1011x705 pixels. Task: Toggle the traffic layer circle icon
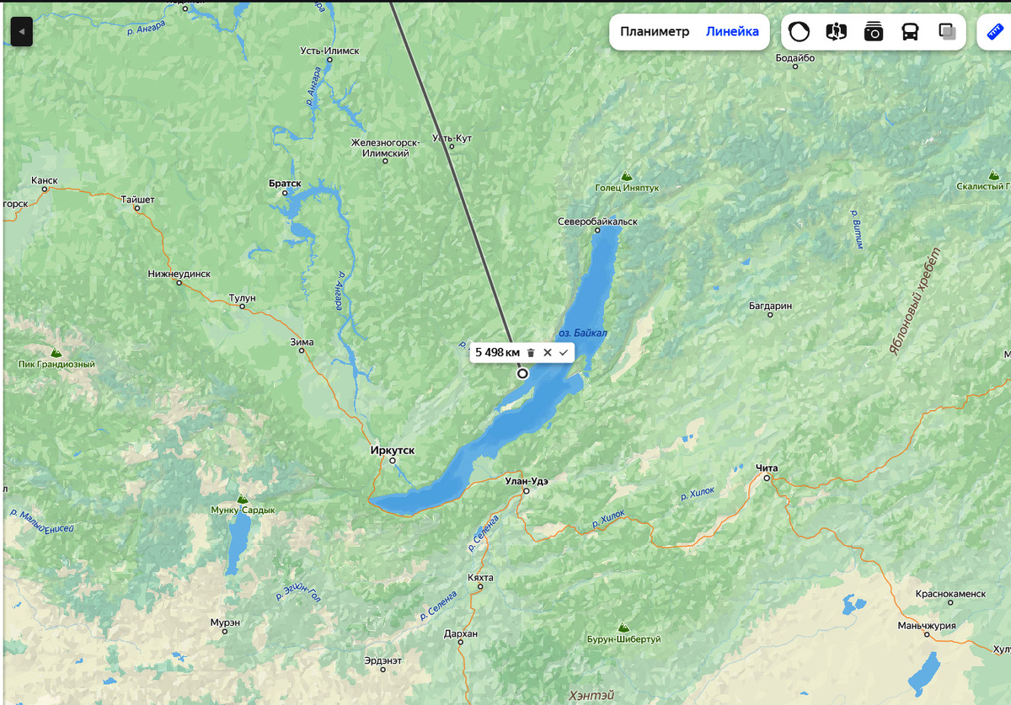click(x=799, y=32)
